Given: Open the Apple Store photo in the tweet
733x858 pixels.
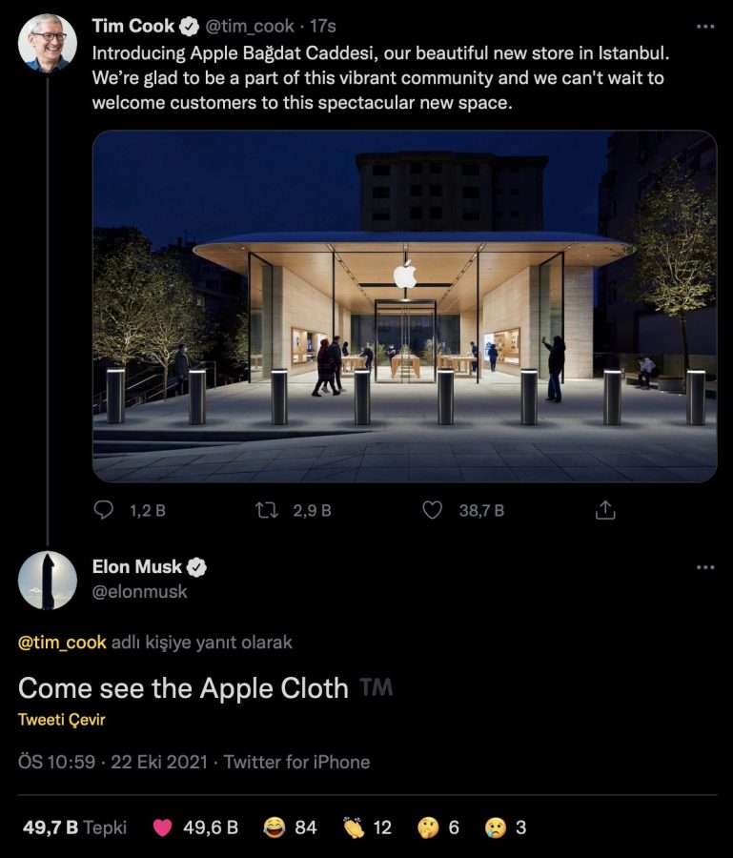Looking at the screenshot, I should [404, 306].
